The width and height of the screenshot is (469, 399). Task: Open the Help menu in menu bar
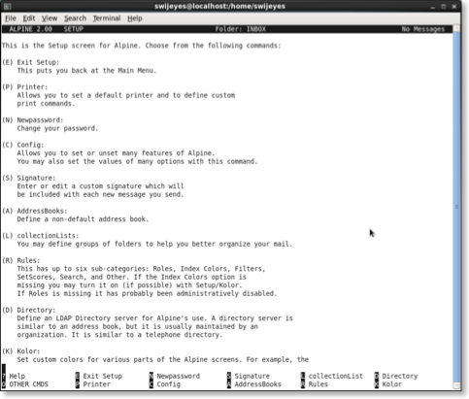tap(135, 18)
